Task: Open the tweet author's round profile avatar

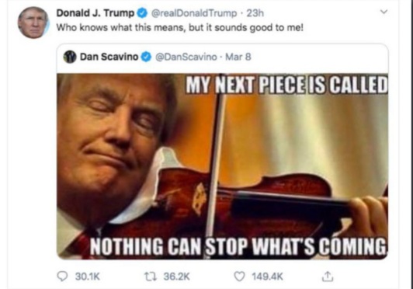Action: (33, 23)
